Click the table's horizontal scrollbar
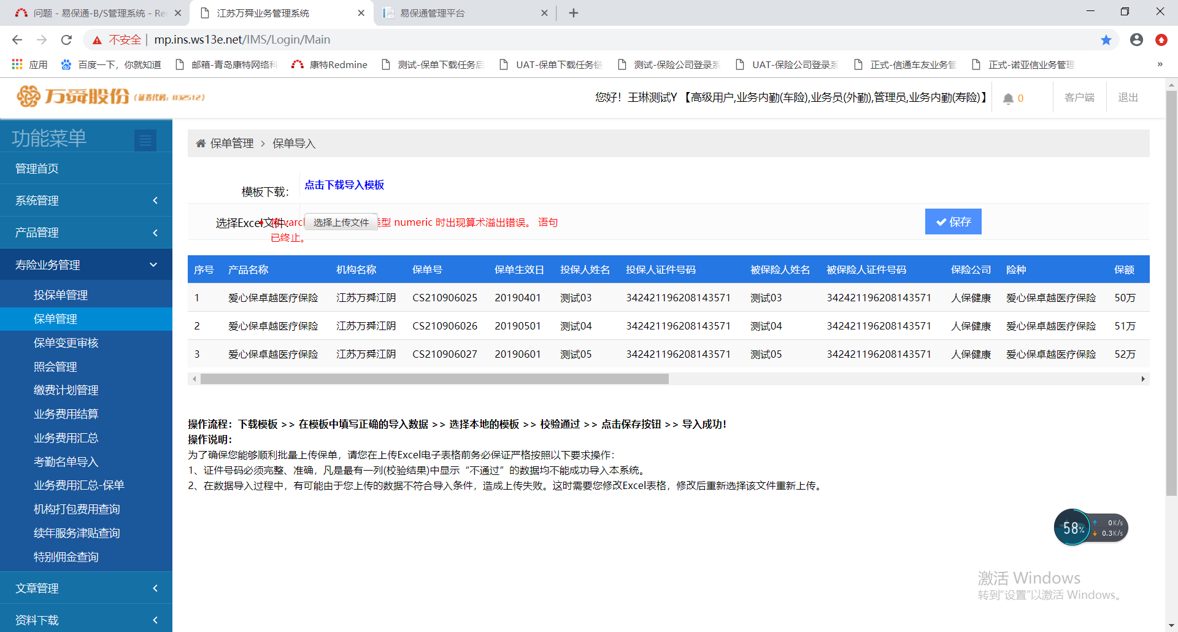The image size is (1178, 632). 434,379
